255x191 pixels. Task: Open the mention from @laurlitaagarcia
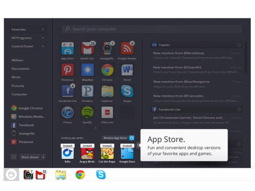[x=196, y=84]
